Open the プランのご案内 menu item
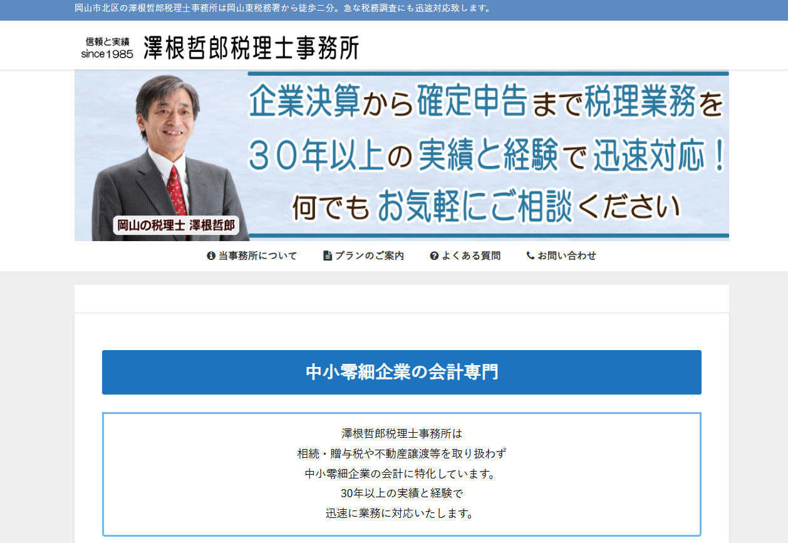Screen dimensions: 788x543 pyautogui.click(x=363, y=256)
